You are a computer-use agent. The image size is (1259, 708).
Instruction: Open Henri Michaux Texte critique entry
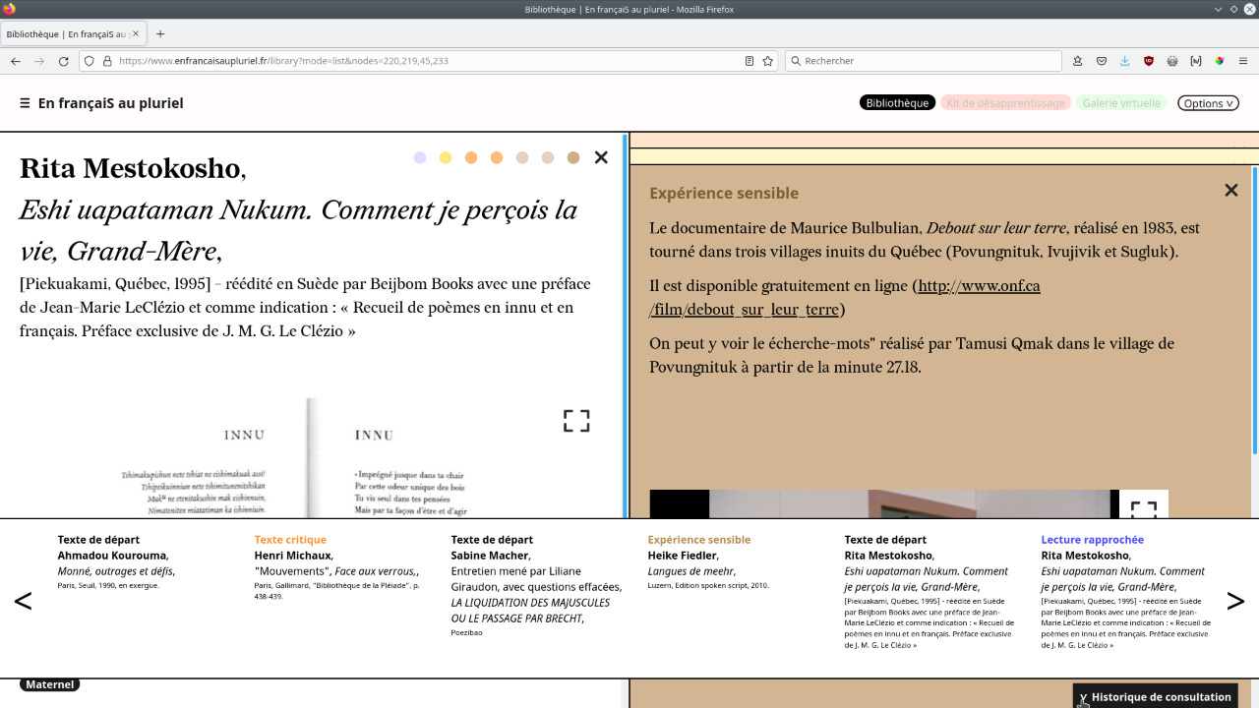pos(338,568)
